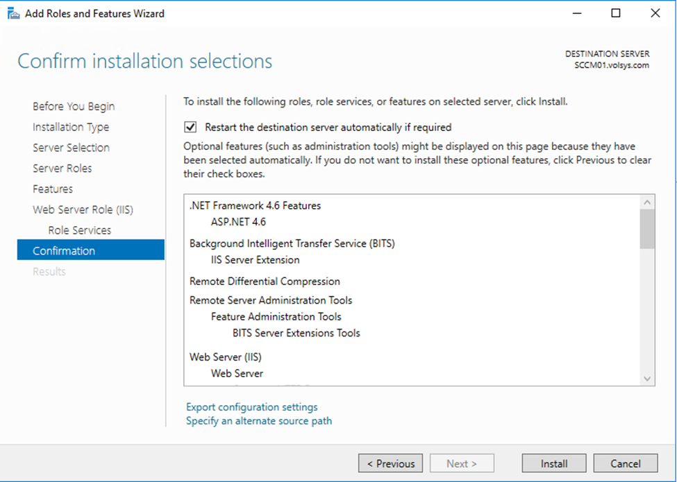Viewport: 677px width, 482px height.
Task: Click Export configuration settings link
Action: pyautogui.click(x=252, y=407)
